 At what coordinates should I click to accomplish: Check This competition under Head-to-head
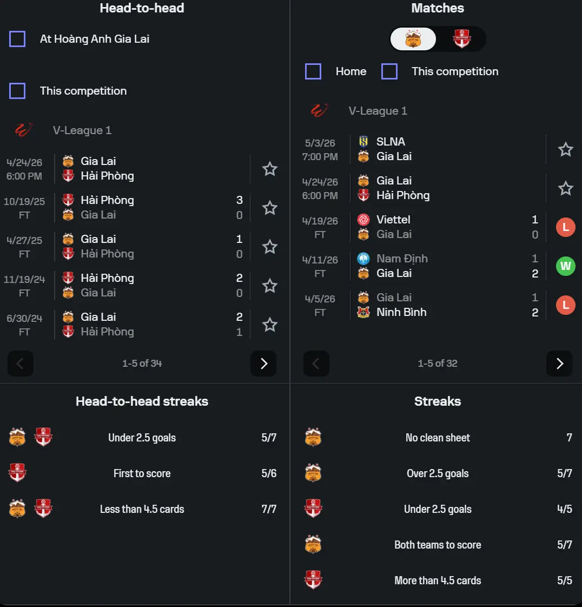[17, 91]
